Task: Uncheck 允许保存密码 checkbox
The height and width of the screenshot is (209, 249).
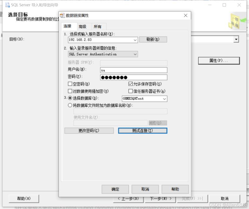Action: click(130, 84)
